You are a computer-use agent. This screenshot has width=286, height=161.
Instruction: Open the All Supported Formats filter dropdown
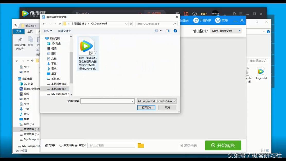tap(157, 101)
